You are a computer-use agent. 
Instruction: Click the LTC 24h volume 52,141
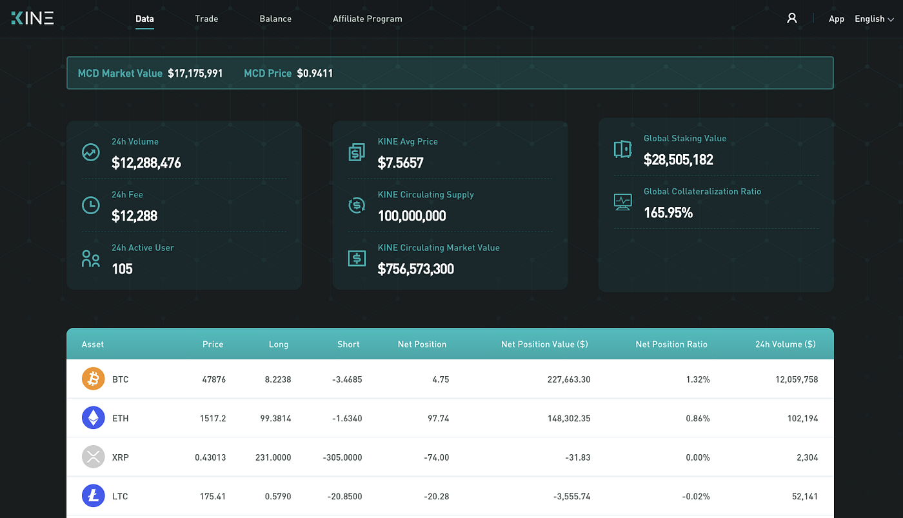804,496
